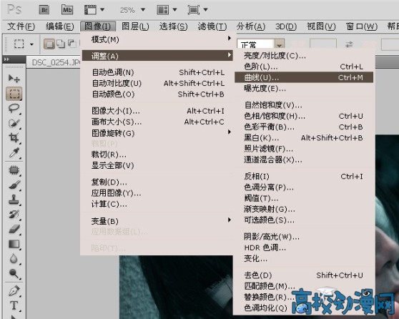Viewport: 399px width, 319px height.
Task: Choose 应用图像(Y)
Action: coord(157,193)
